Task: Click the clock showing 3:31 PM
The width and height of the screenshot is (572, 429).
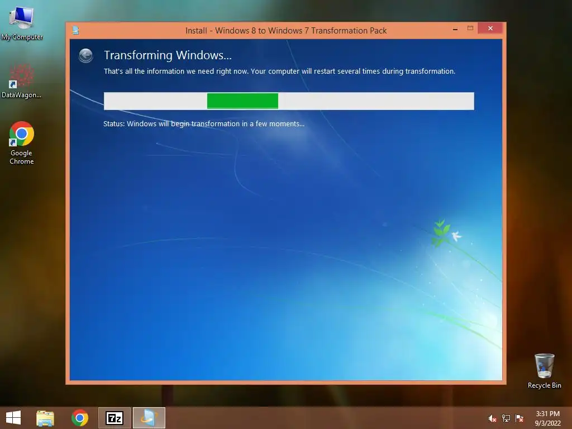Action: 547,418
